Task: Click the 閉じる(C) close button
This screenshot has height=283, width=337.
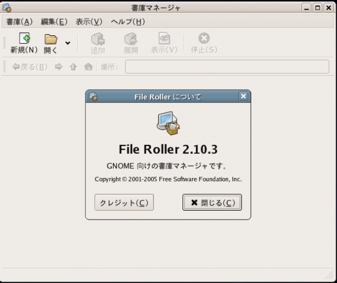Action: 212,202
